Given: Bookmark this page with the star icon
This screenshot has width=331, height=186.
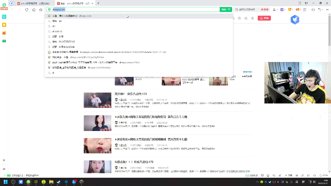Looking at the screenshot, I should point(41,10).
